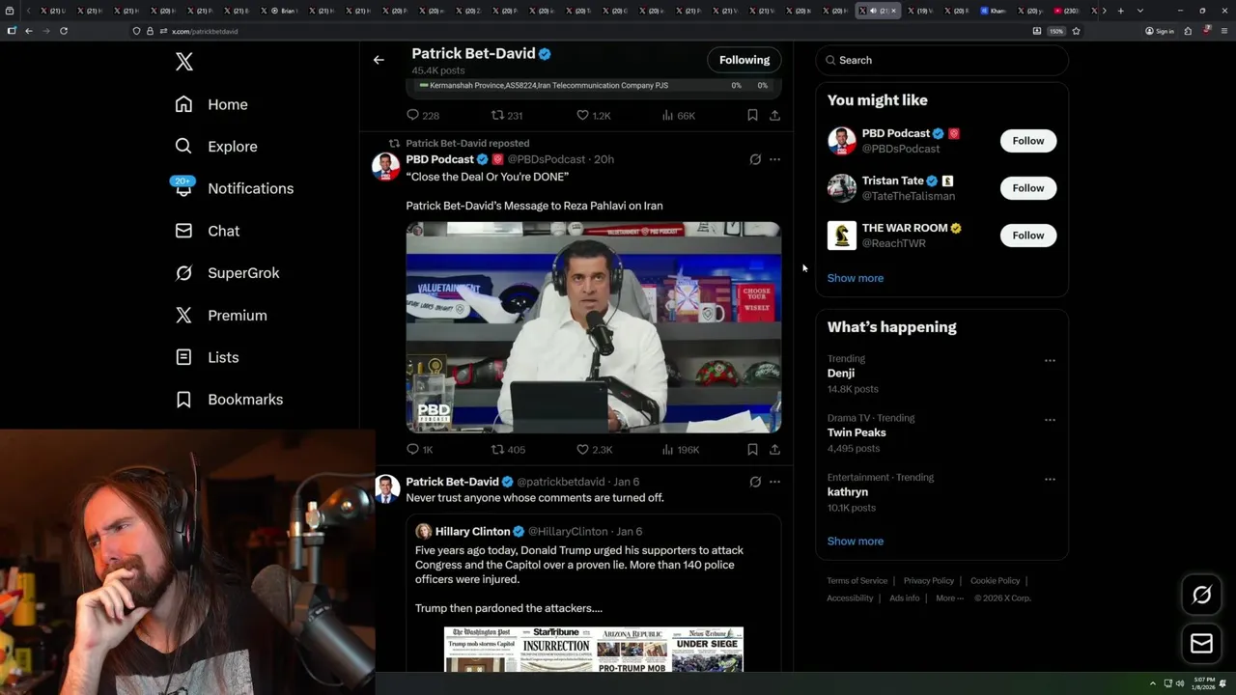
Task: Open Ads info footer link
Action: click(905, 598)
